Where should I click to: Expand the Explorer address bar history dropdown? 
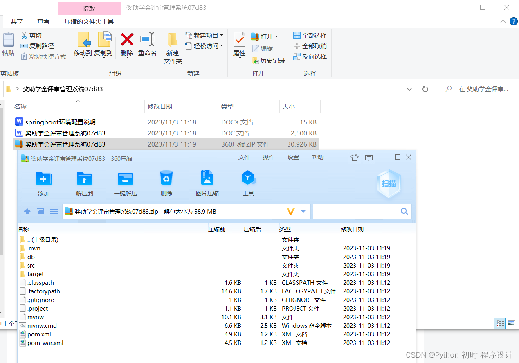[x=409, y=89]
